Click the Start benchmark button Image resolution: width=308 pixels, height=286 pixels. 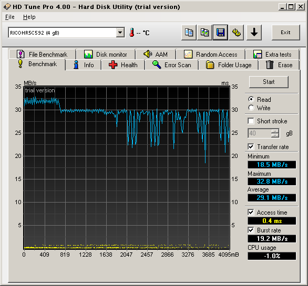click(x=269, y=82)
